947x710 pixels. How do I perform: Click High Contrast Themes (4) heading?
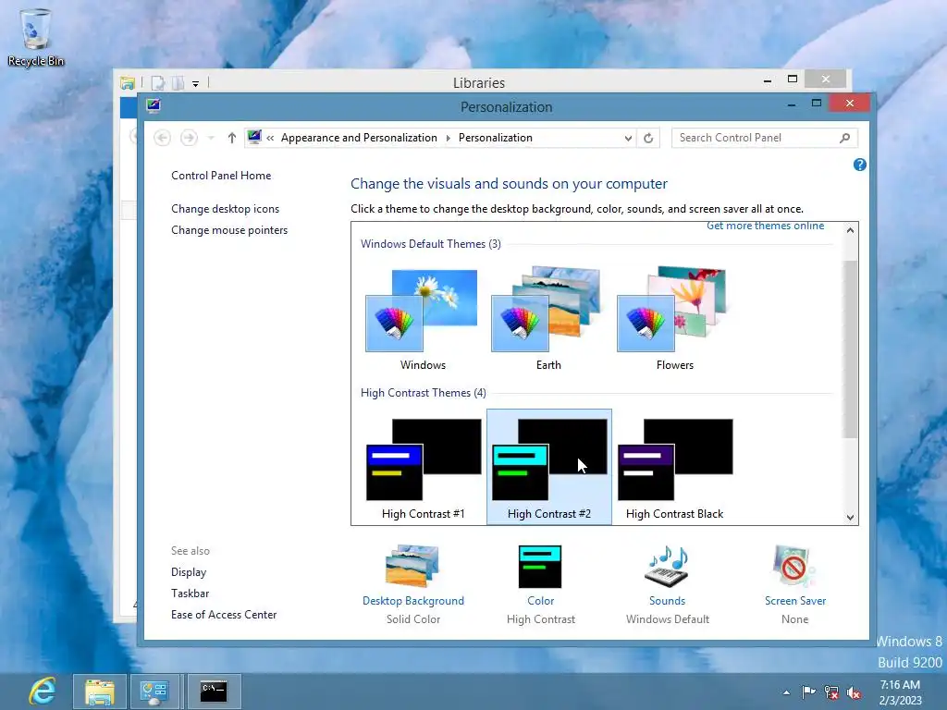click(x=424, y=393)
